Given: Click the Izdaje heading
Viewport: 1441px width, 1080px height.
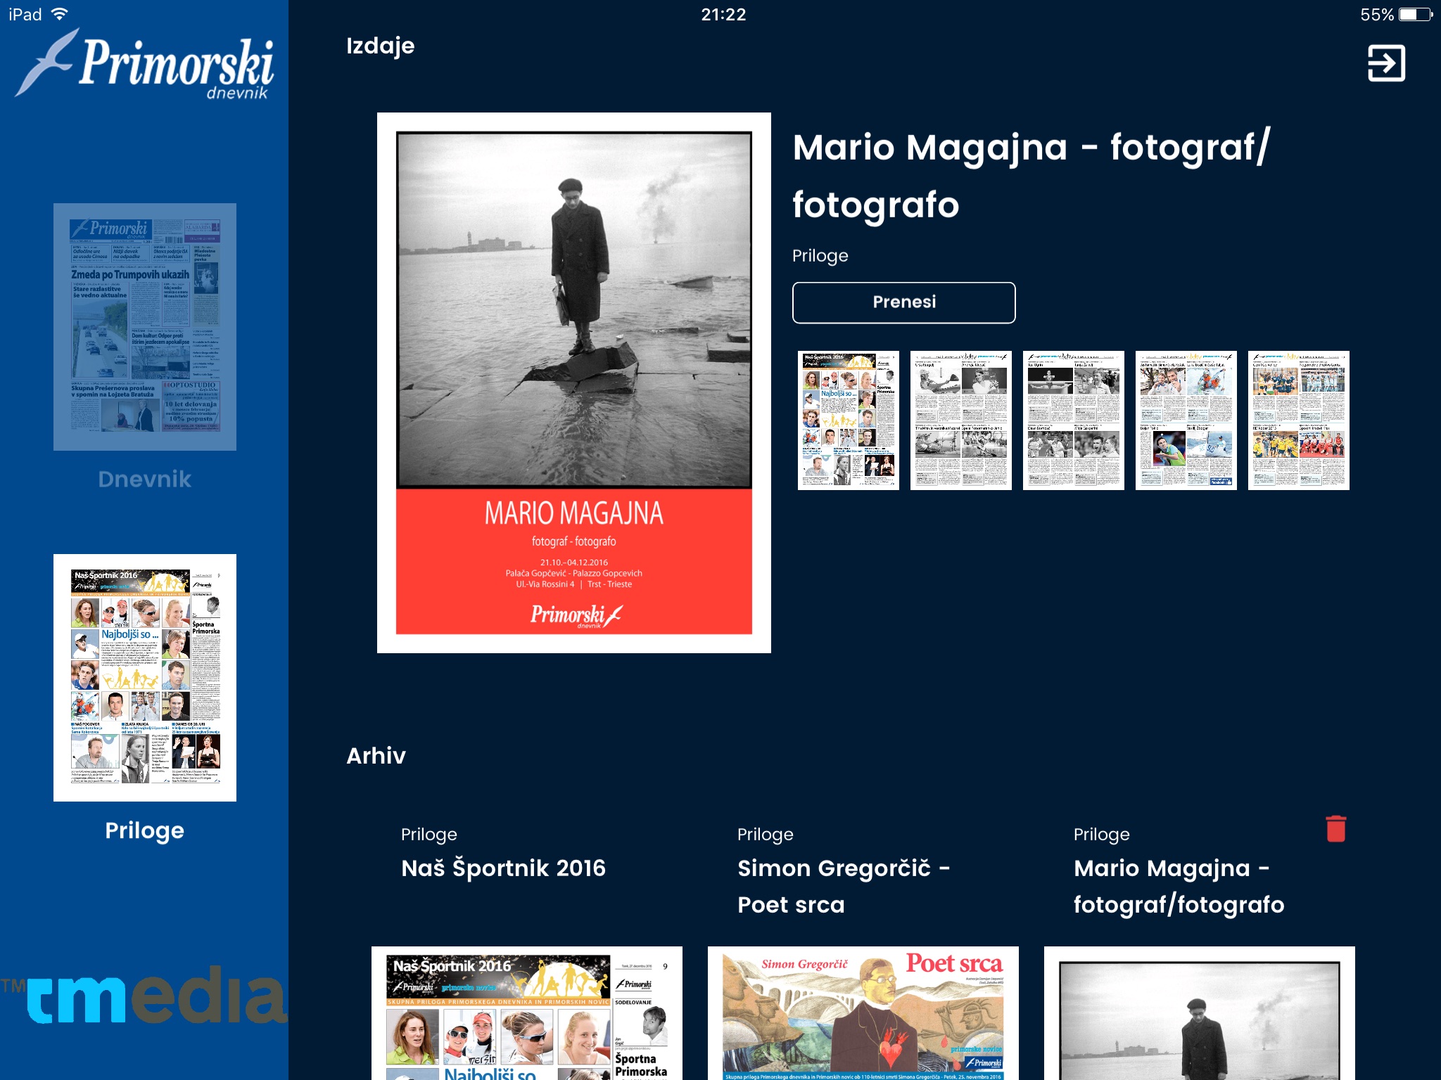Looking at the screenshot, I should [381, 46].
